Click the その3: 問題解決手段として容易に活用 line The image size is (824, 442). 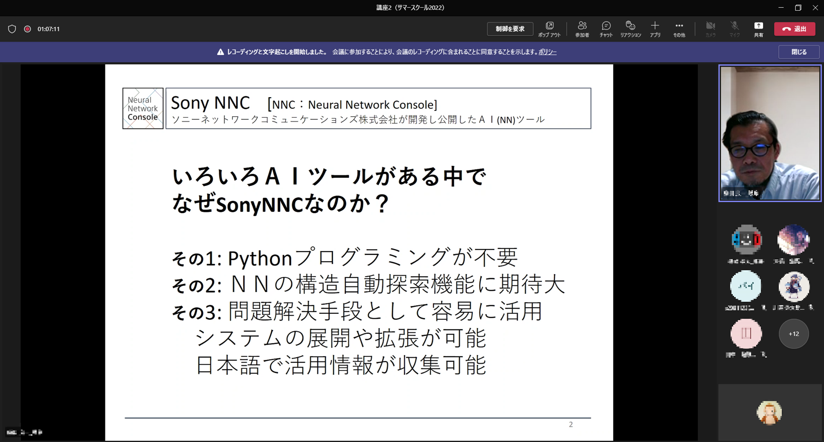[357, 312]
